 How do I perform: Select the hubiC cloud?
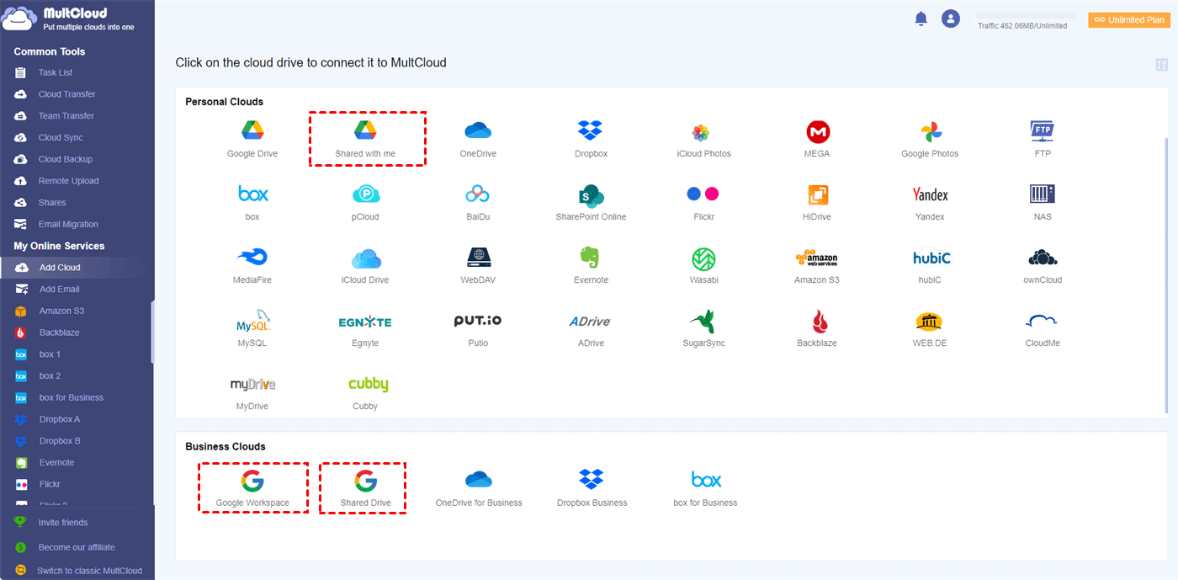point(930,265)
